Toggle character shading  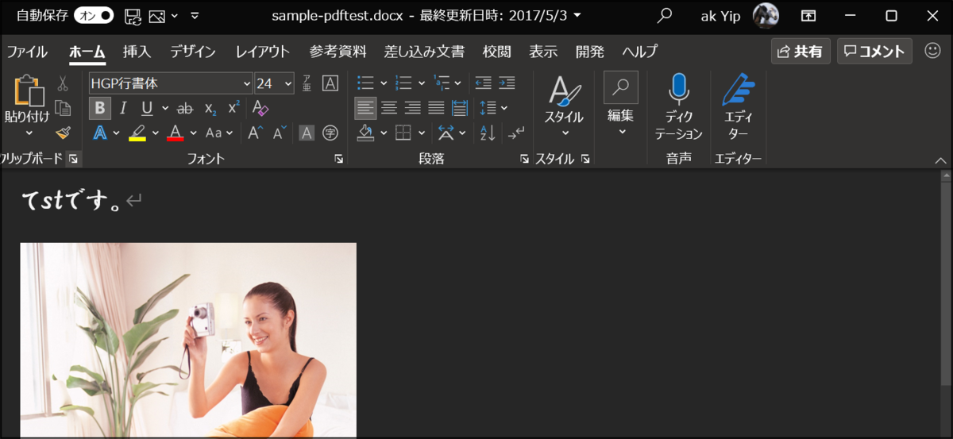point(307,133)
